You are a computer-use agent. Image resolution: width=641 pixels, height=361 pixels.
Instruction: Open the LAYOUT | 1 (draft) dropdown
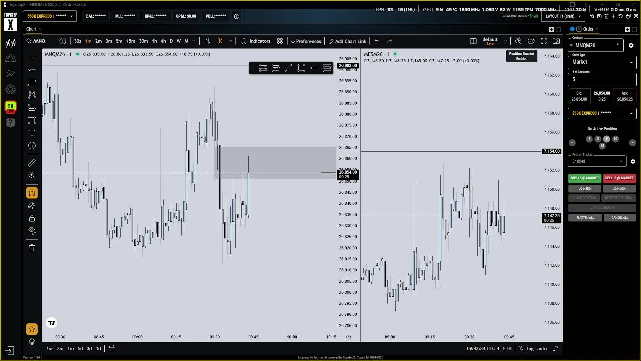[562, 16]
